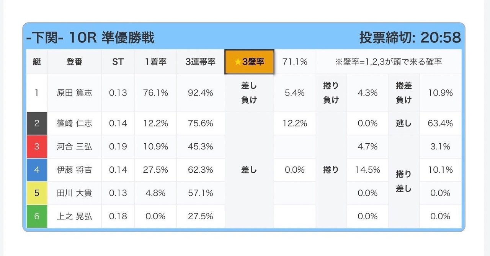Select the green boat number 6 swatch
The width and height of the screenshot is (490, 256).
pyautogui.click(x=37, y=216)
